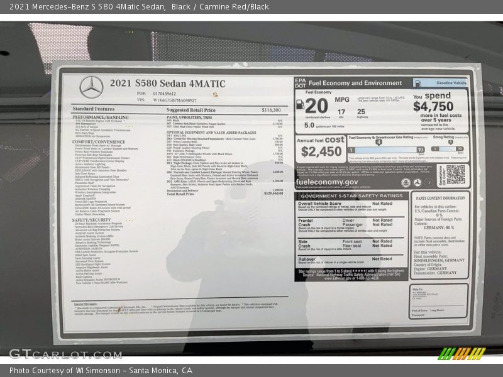Click the 'Suggested Retail Price' label
503x377 pixels.
point(191,110)
